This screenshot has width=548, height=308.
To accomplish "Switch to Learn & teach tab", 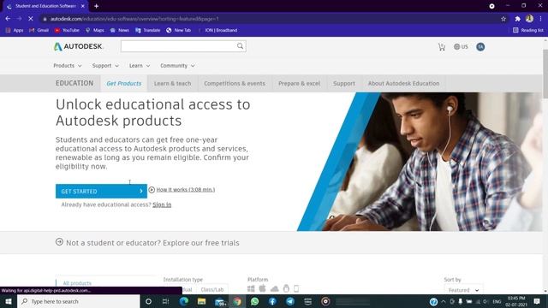I will [173, 84].
